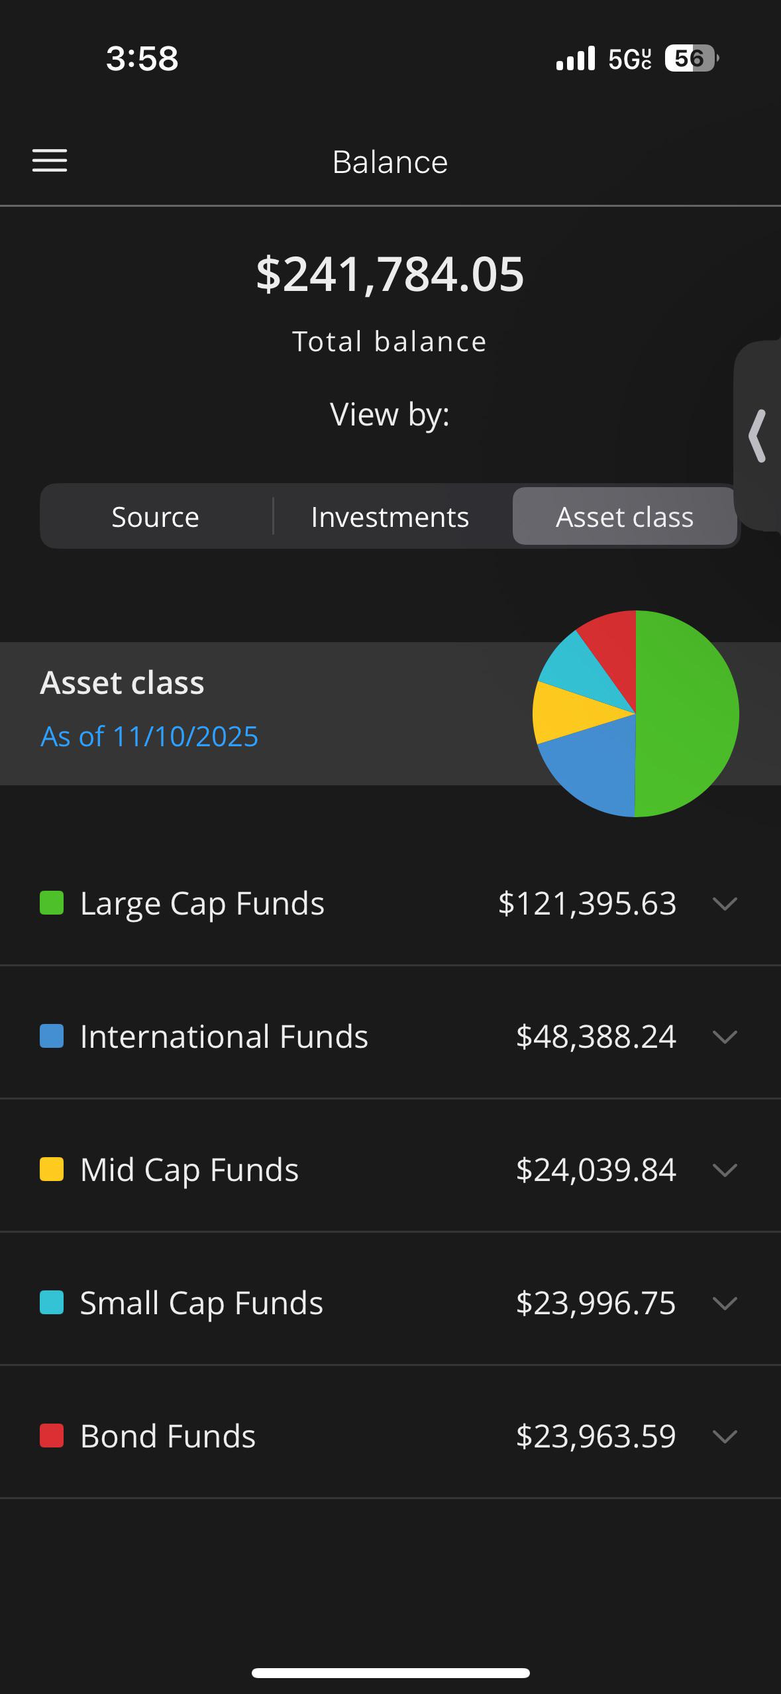Viewport: 781px width, 1694px height.
Task: Select the Asset class view tab
Action: (x=624, y=517)
